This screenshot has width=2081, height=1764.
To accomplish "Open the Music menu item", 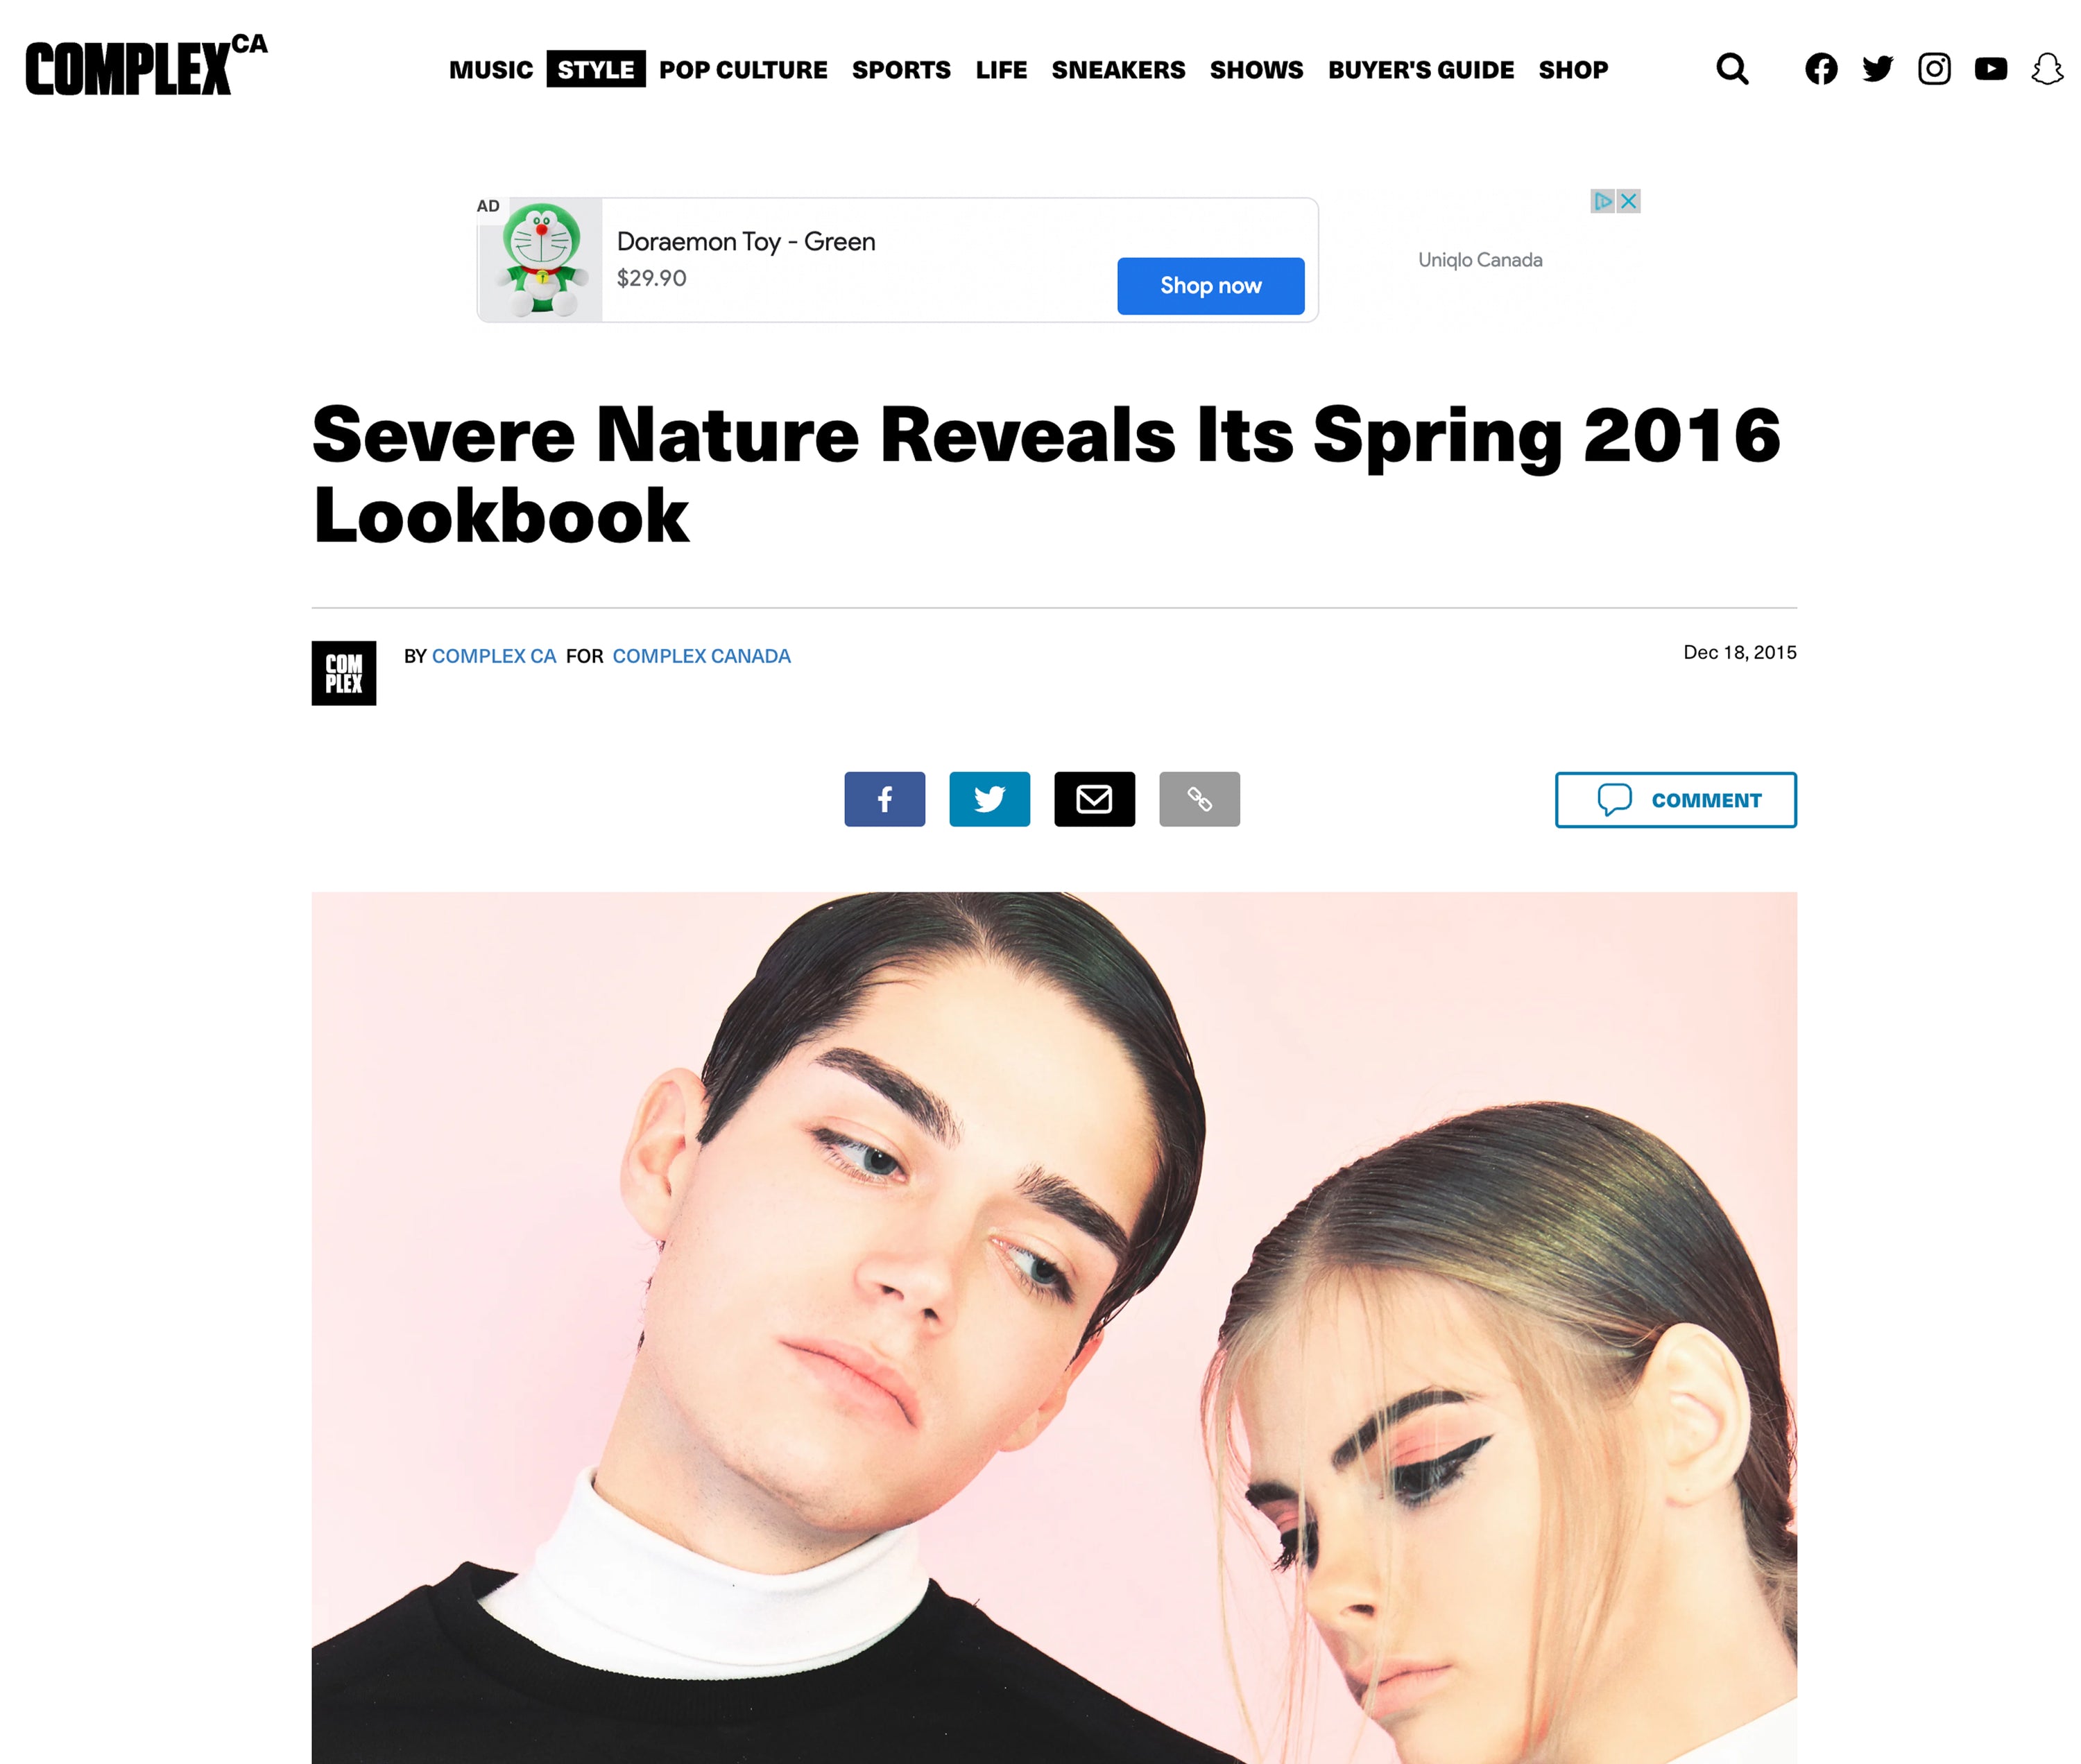I will (491, 70).
